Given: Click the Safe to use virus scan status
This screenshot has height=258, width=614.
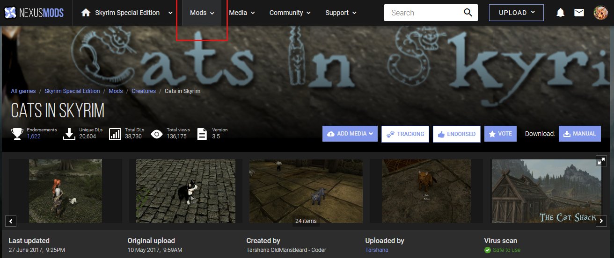Looking at the screenshot, I should 507,250.
